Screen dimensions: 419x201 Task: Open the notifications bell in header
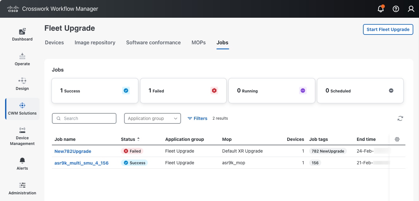click(381, 9)
